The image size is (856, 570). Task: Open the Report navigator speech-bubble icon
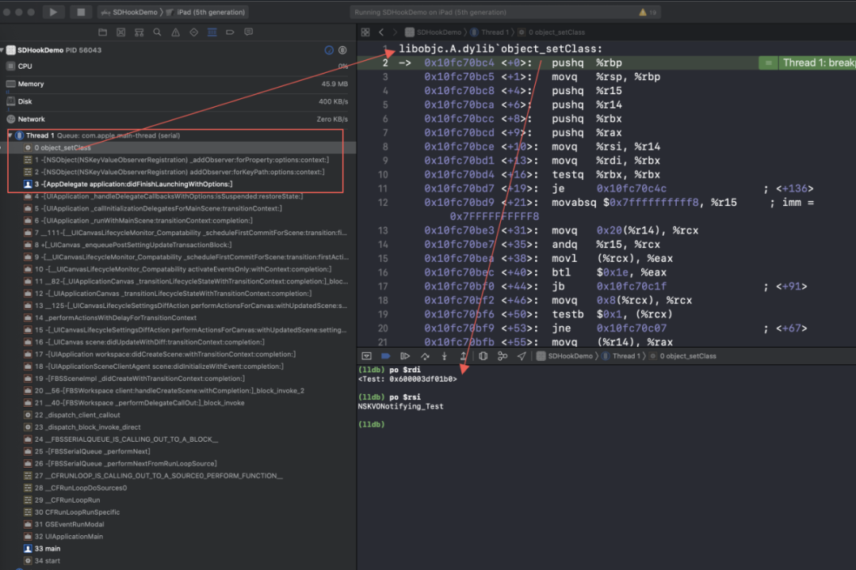pos(249,32)
